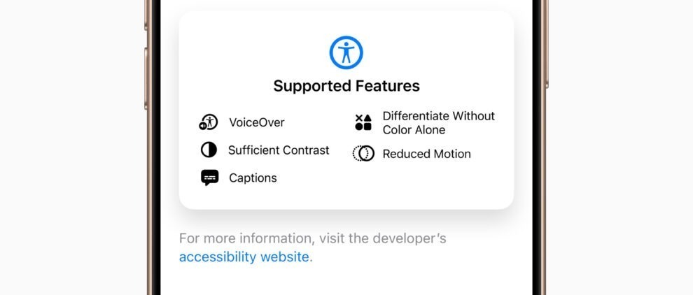The height and width of the screenshot is (295, 693).
Task: Click the Captions speech bubble icon
Action: (209, 178)
